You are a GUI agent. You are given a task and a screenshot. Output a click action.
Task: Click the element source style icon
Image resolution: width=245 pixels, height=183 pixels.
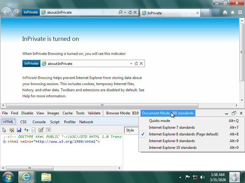[x=34, y=130]
